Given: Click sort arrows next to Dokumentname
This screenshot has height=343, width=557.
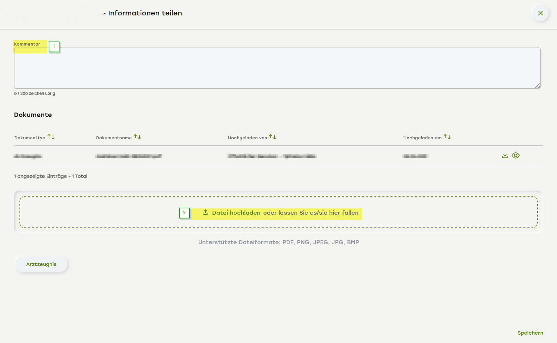Looking at the screenshot, I should tap(137, 137).
